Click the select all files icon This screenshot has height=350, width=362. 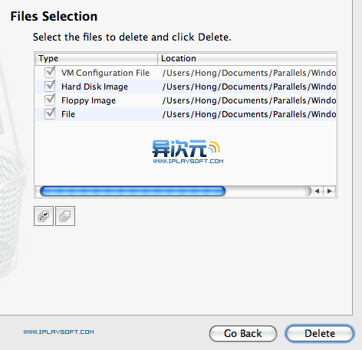click(x=44, y=216)
